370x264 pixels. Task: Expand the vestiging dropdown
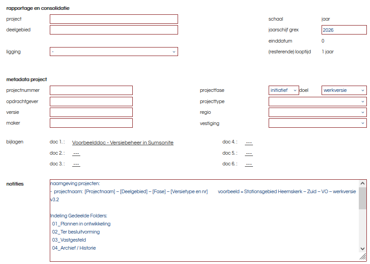point(317,123)
